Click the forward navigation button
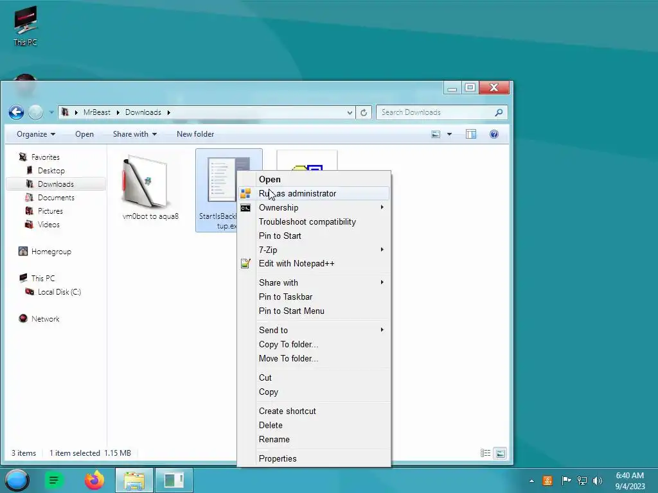This screenshot has height=493, width=658. point(36,112)
